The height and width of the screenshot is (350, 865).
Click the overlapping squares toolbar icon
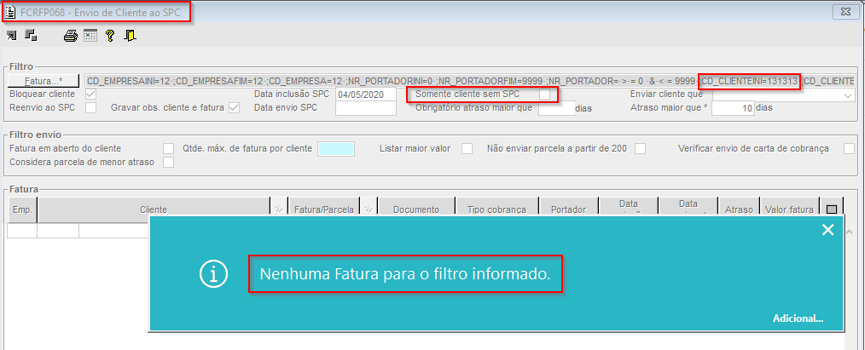[32, 36]
